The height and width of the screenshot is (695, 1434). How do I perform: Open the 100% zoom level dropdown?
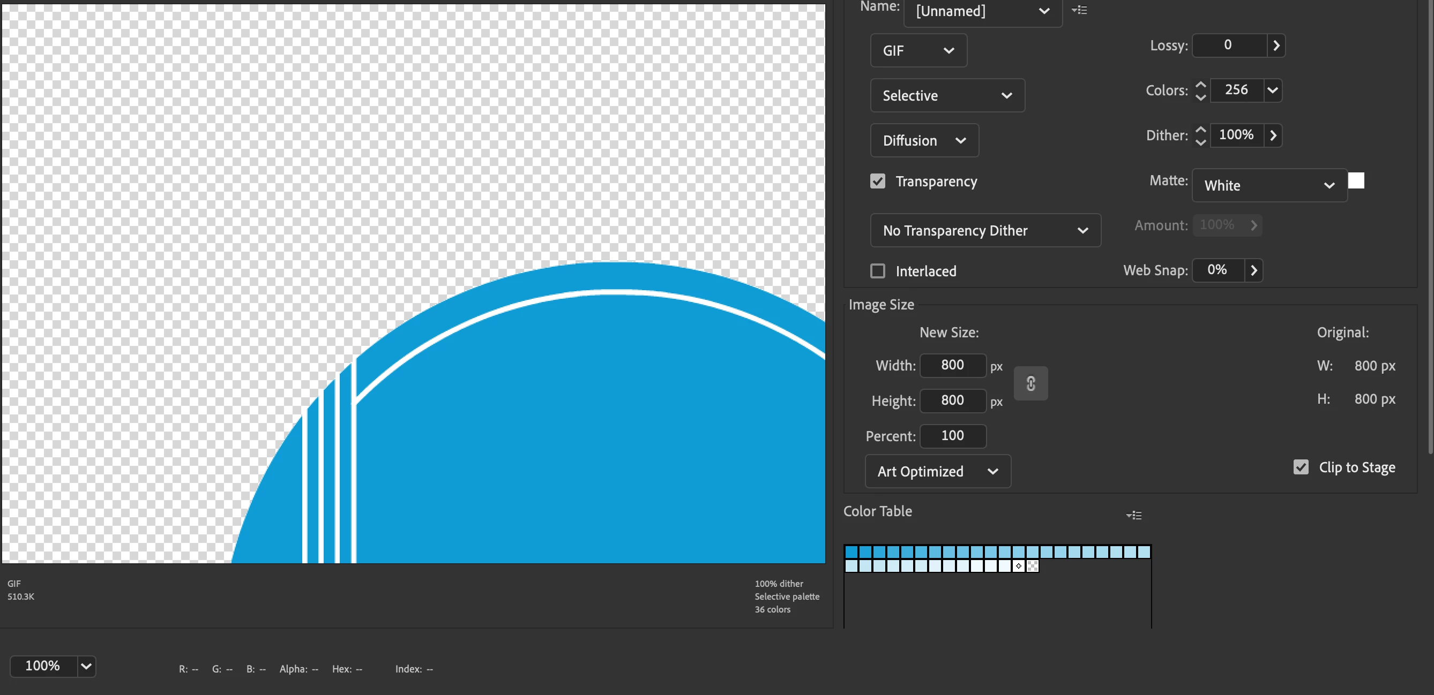pos(86,666)
